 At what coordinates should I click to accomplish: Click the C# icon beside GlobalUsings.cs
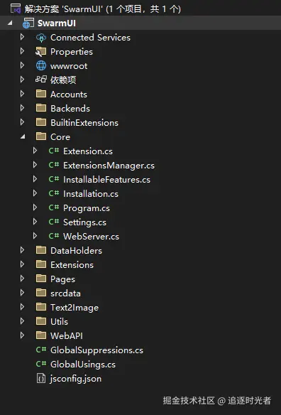(41, 364)
